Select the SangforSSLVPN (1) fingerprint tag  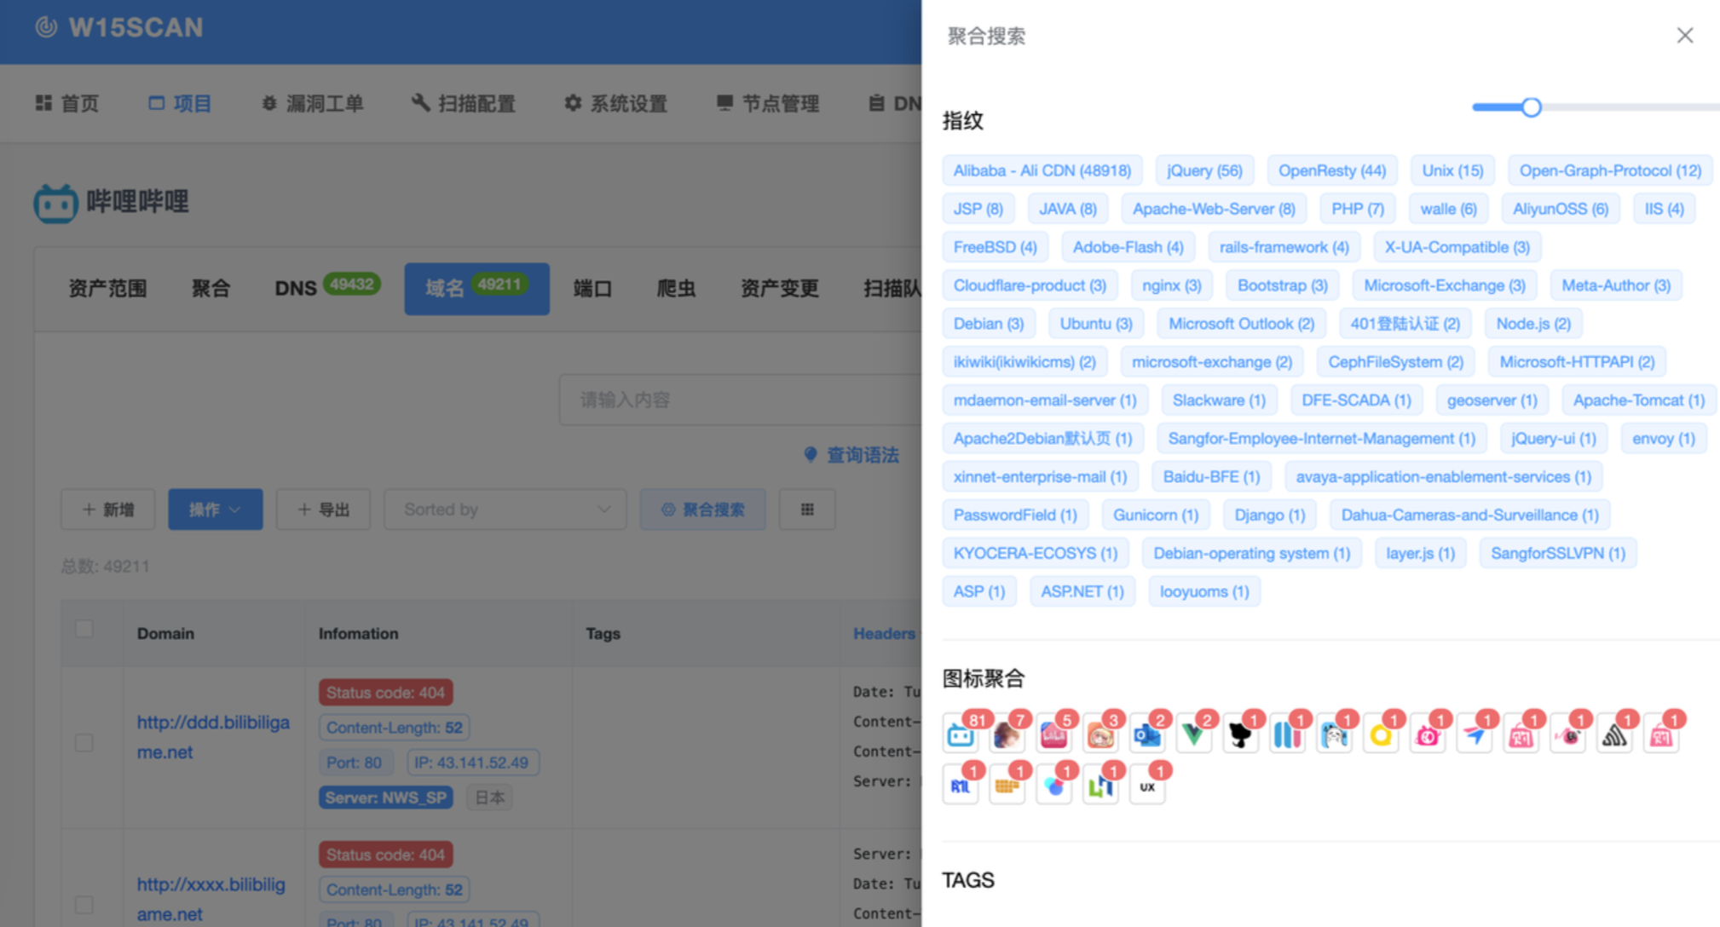tap(1557, 553)
